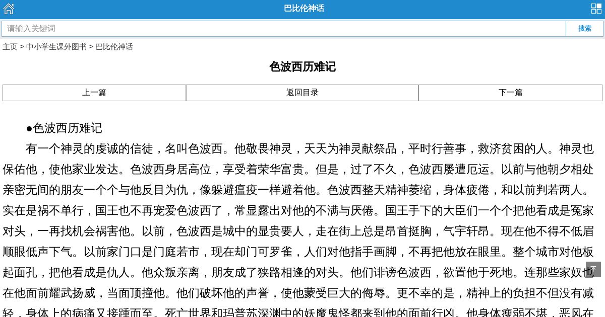Open the 中小学生课外图书 breadcrumb link
This screenshot has height=317, width=605.
click(x=56, y=47)
